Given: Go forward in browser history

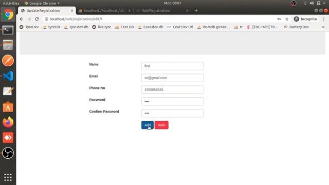Looking at the screenshot, I should coord(29,19).
